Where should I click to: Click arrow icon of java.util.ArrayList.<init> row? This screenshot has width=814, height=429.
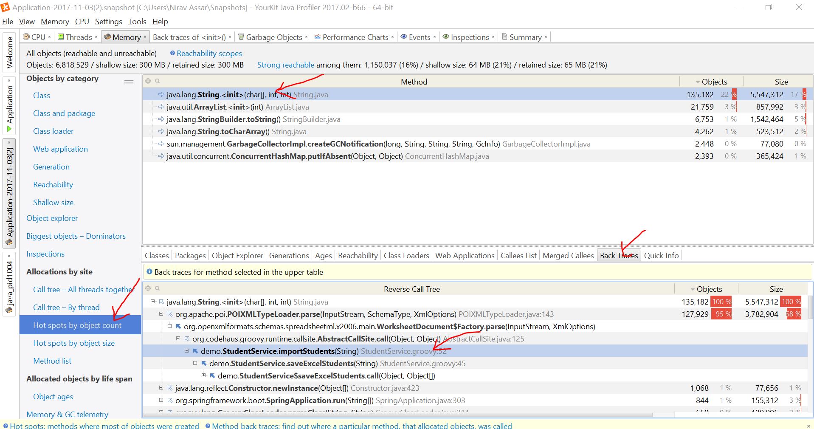[x=161, y=107]
